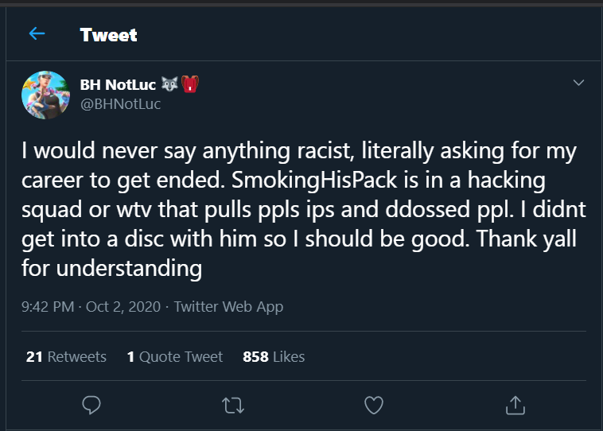Viewport: 603px width, 431px height.
Task: Show the 858 Likes list
Action: tap(274, 357)
